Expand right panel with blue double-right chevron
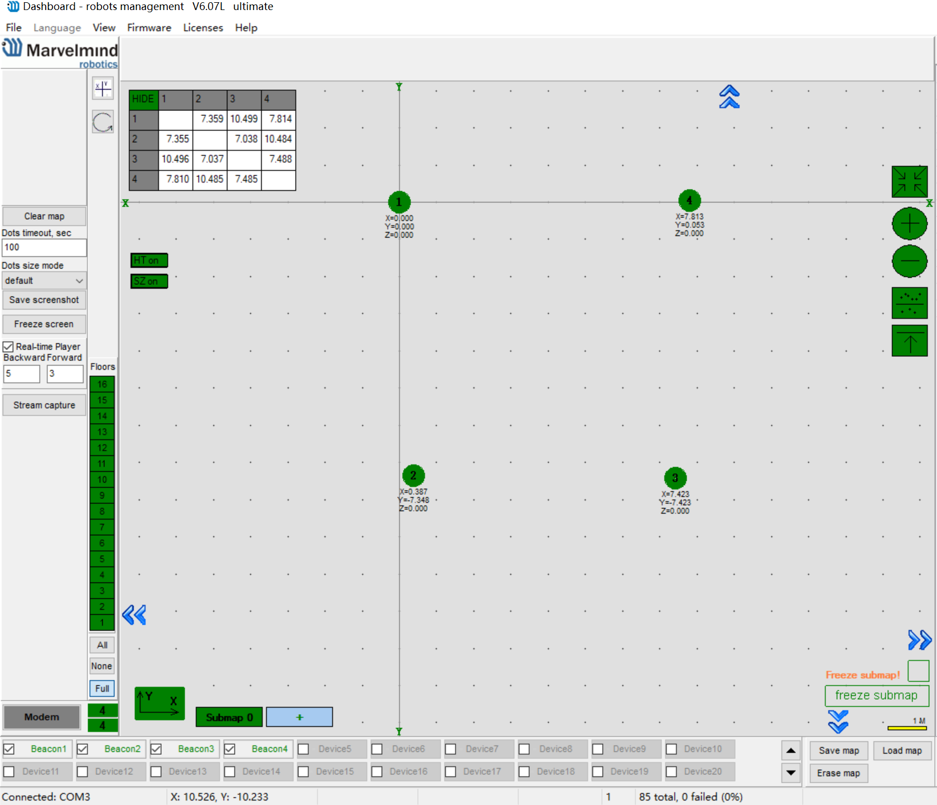 919,640
